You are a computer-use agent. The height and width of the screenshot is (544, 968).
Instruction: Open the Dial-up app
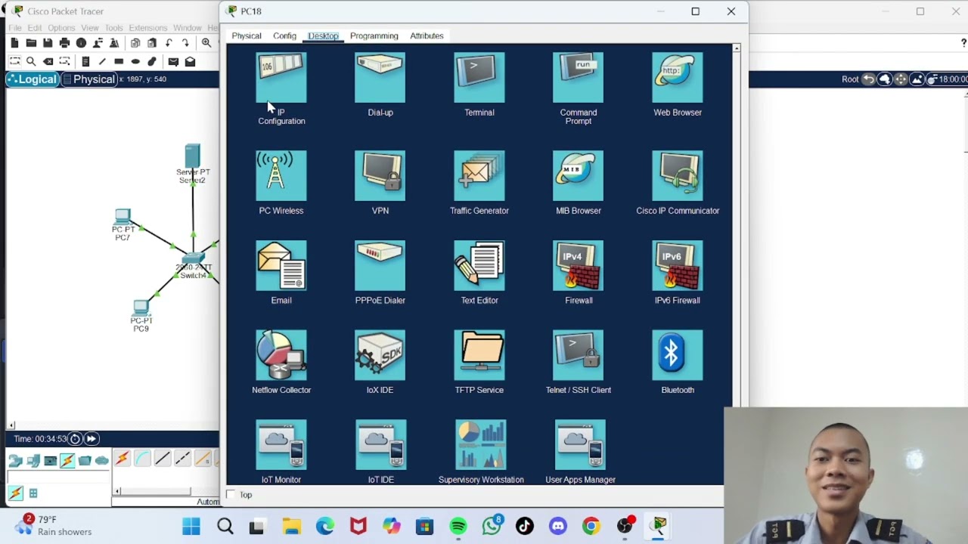click(x=380, y=77)
